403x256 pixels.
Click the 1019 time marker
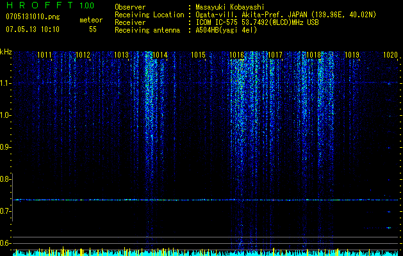[352, 55]
